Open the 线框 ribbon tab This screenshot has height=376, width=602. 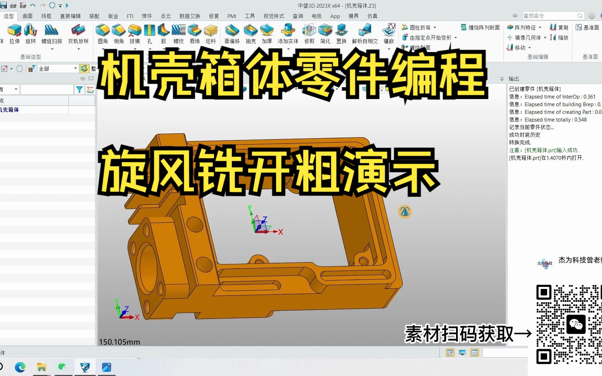(46, 16)
